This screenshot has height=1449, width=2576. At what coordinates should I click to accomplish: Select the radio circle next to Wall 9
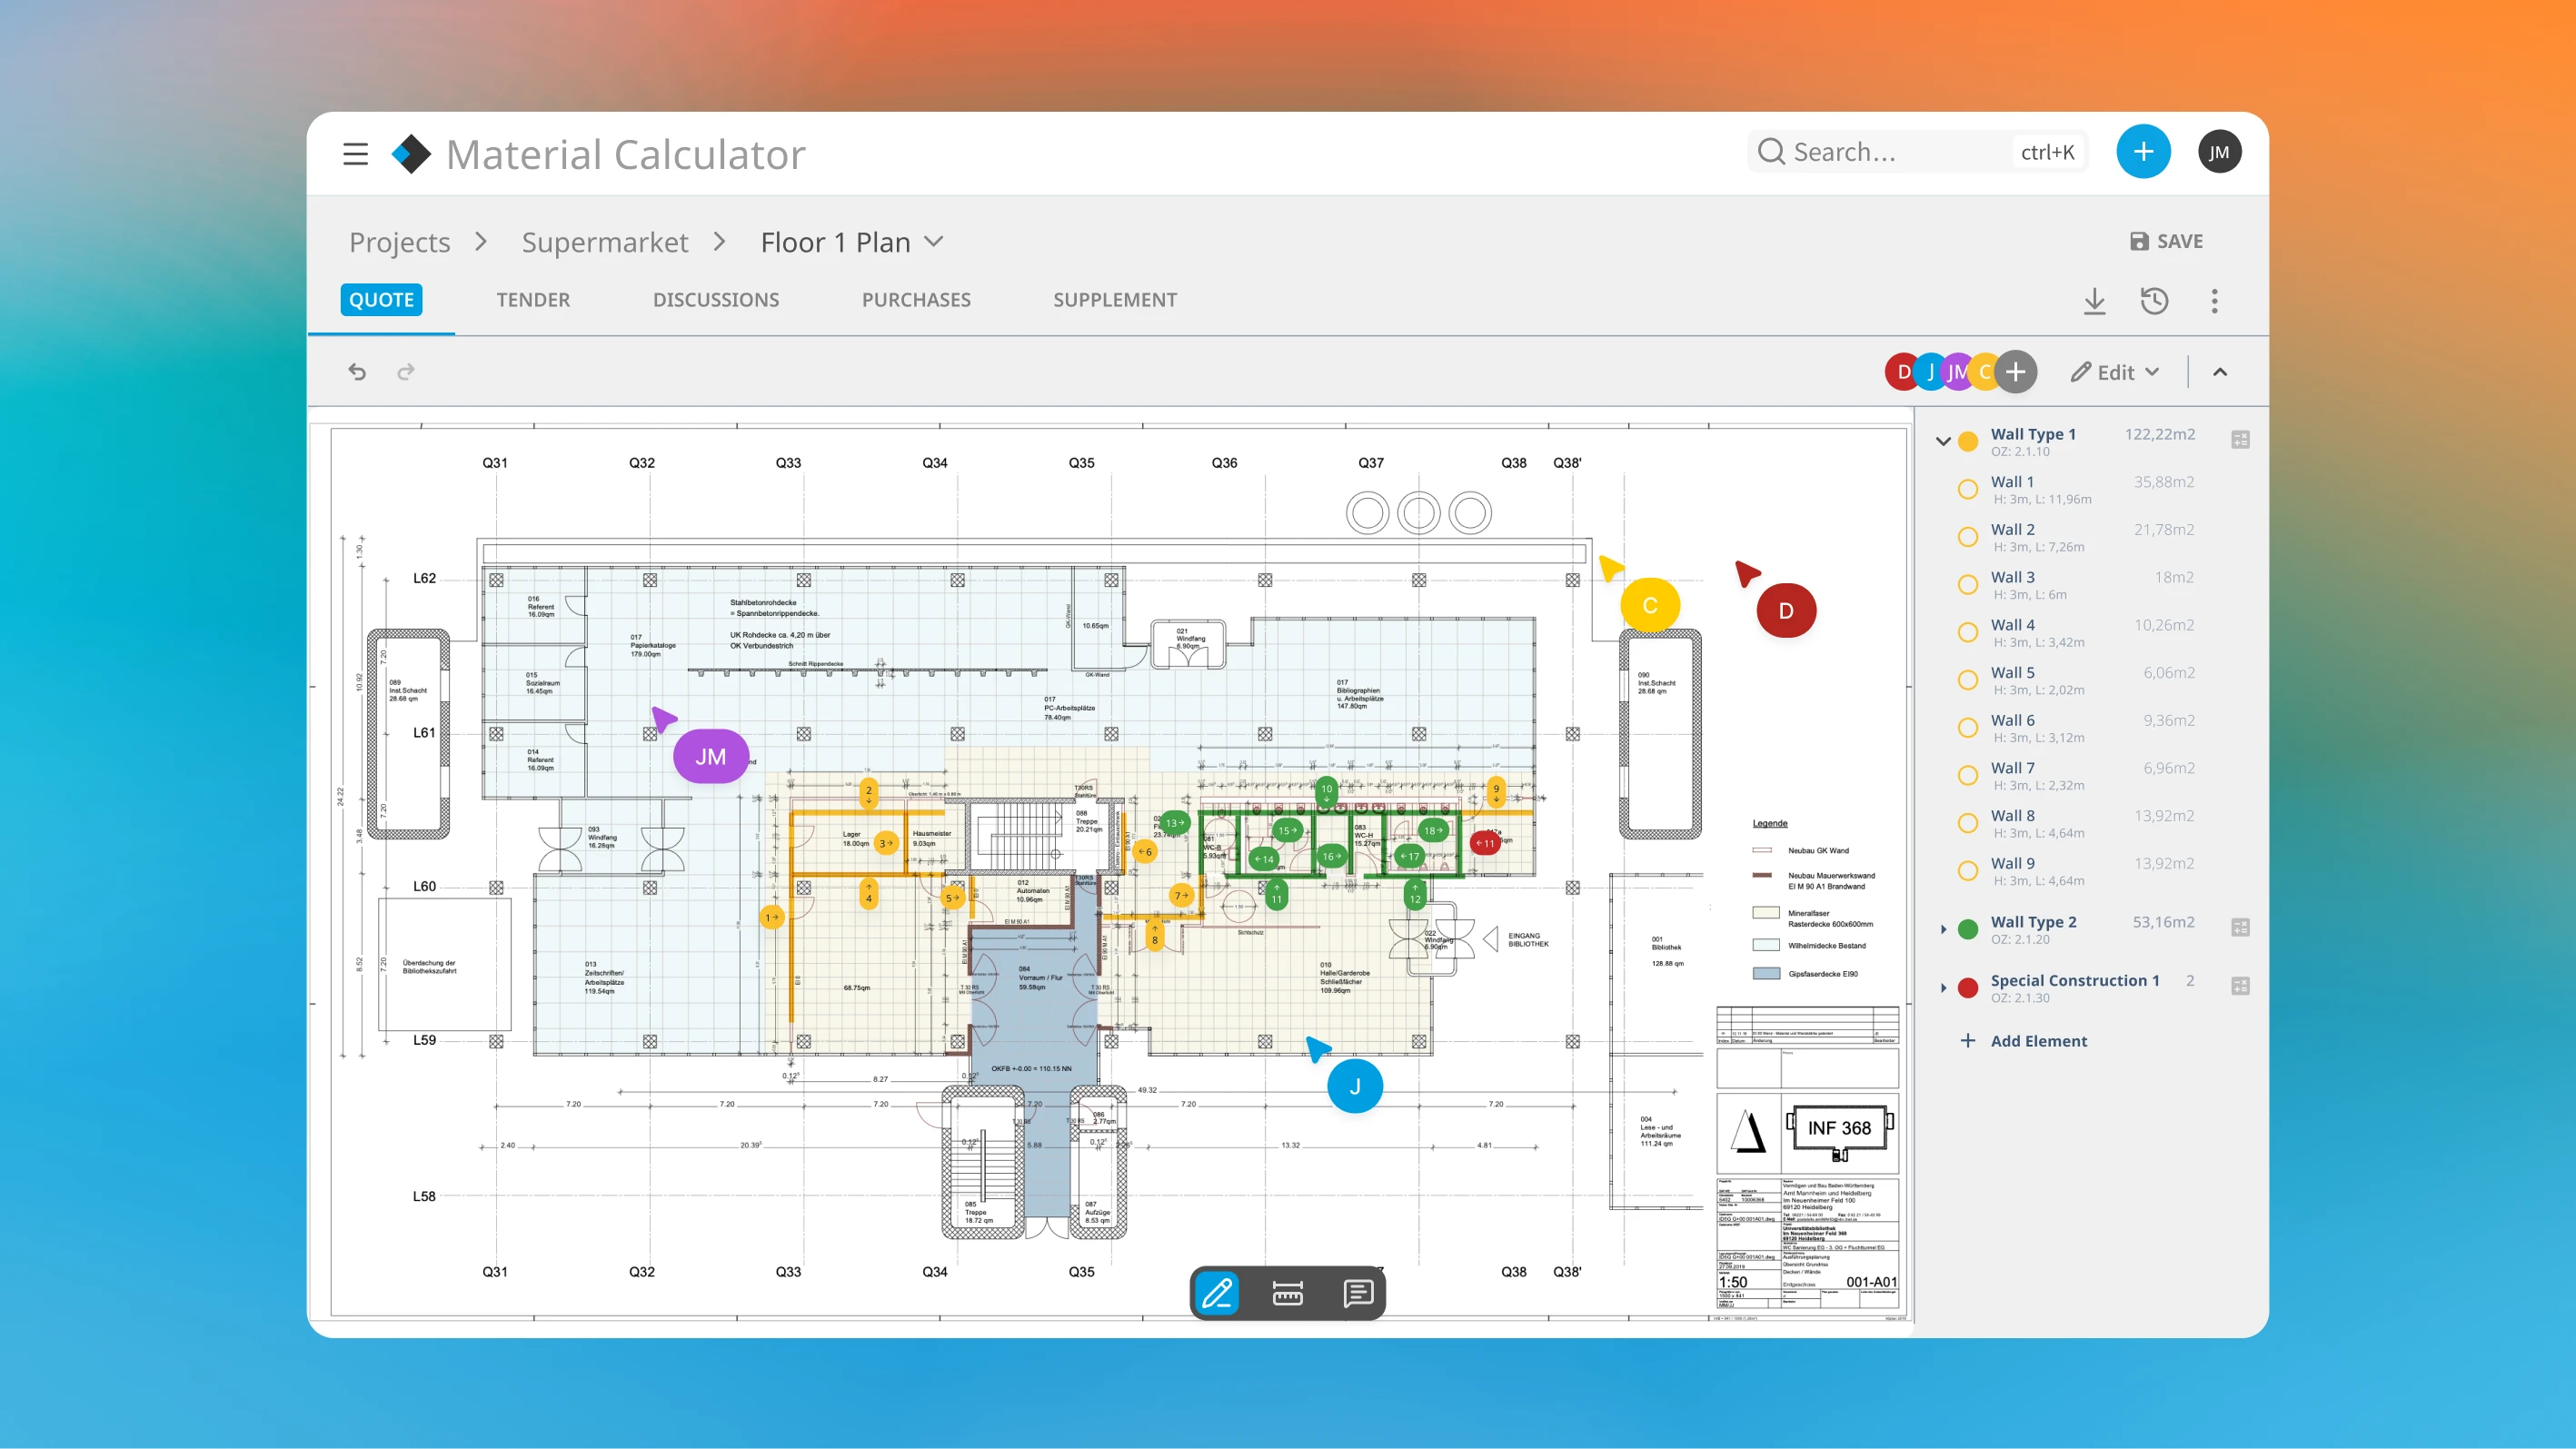pos(1968,870)
